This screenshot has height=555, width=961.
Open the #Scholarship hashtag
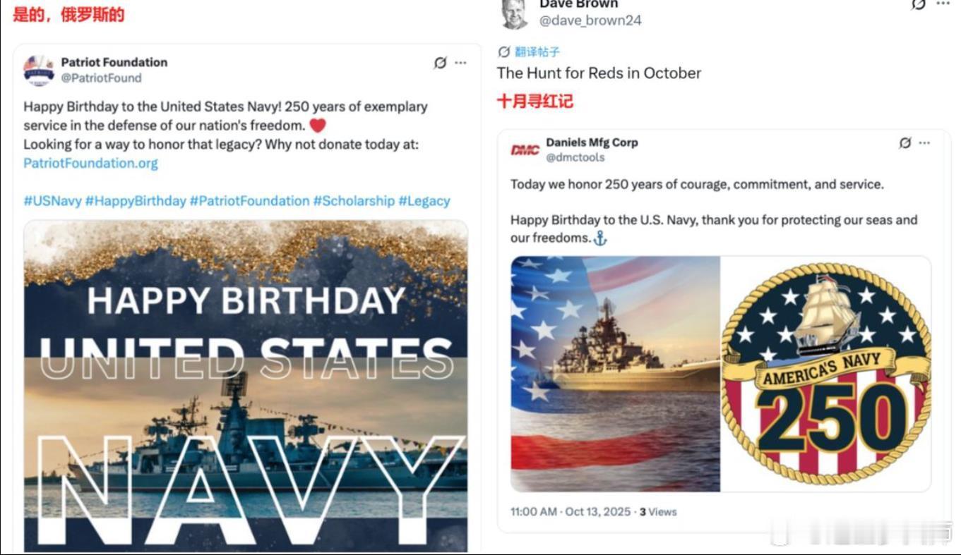354,201
